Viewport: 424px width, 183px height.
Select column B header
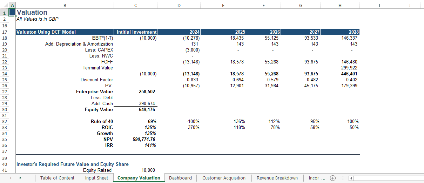pos(65,5)
